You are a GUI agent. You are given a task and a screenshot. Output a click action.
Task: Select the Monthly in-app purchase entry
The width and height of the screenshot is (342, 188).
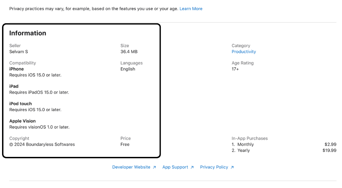(x=246, y=145)
